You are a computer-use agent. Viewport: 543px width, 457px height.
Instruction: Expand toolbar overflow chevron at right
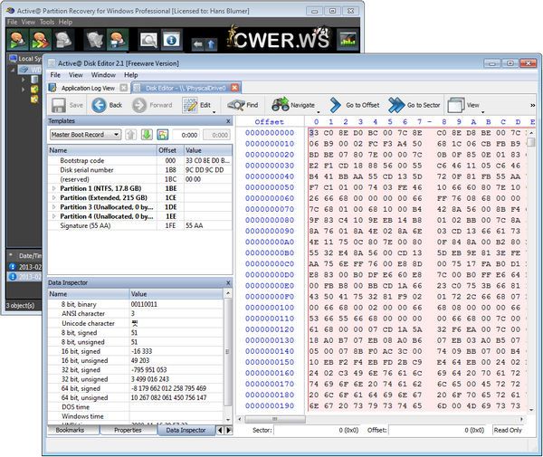(x=533, y=105)
